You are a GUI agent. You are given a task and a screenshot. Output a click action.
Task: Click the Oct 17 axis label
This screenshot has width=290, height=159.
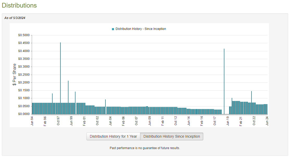point(215,120)
